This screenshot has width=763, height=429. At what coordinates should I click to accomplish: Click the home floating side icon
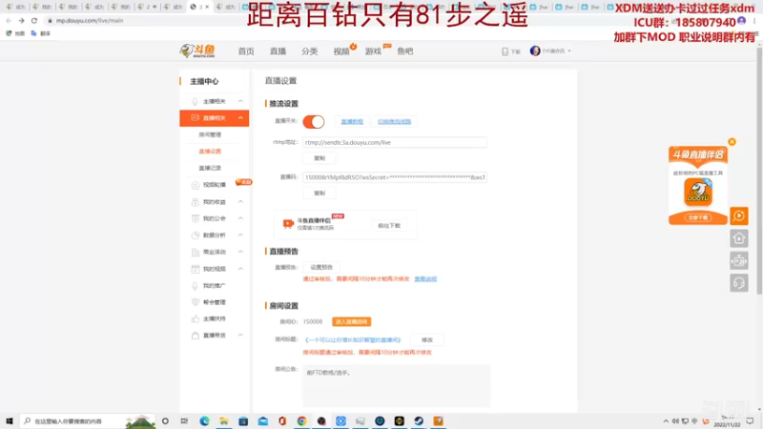pyautogui.click(x=738, y=238)
